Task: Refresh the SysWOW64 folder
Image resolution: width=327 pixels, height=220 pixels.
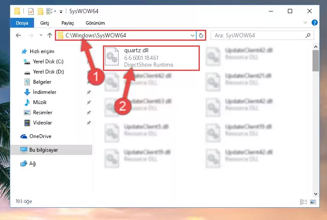Action: pyautogui.click(x=201, y=35)
